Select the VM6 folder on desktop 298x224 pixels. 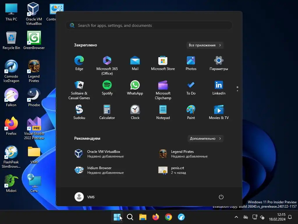tap(34, 155)
